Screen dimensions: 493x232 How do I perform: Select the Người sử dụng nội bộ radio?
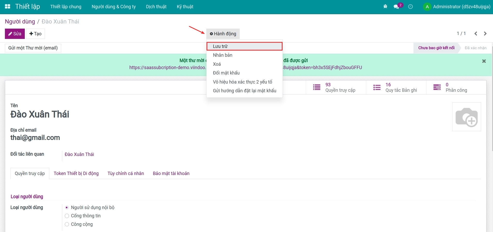pos(67,208)
